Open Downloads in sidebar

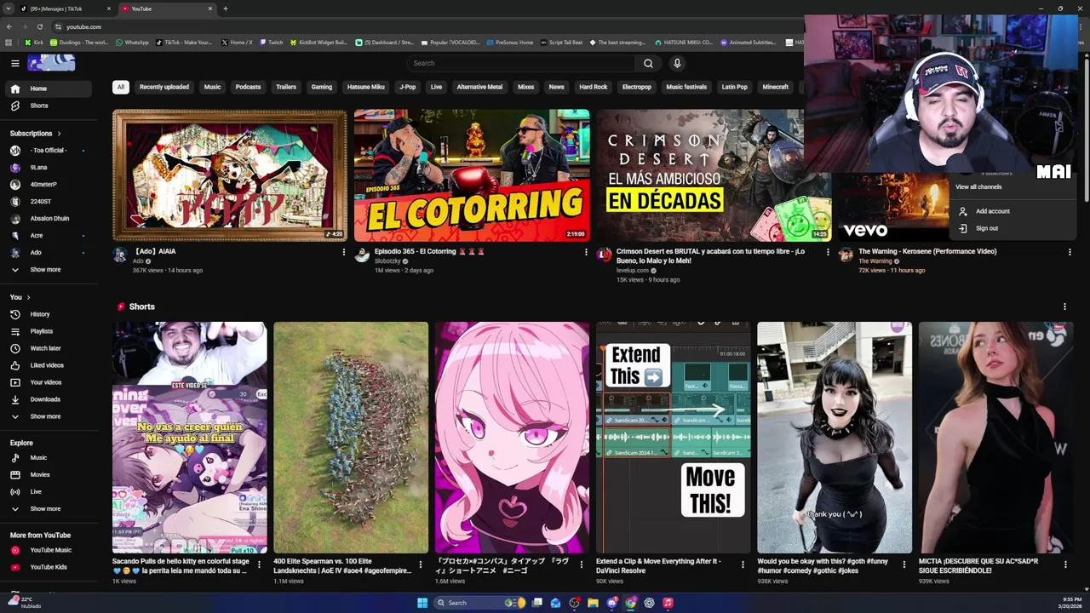(48, 399)
